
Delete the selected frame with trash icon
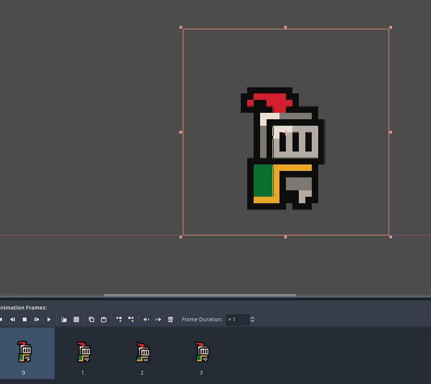(170, 320)
